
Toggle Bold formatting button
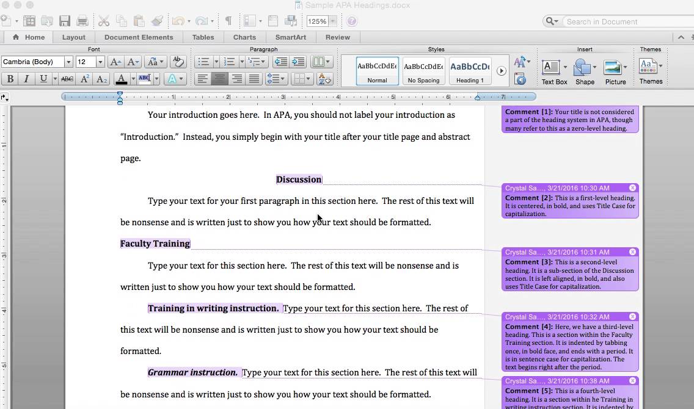coord(10,79)
